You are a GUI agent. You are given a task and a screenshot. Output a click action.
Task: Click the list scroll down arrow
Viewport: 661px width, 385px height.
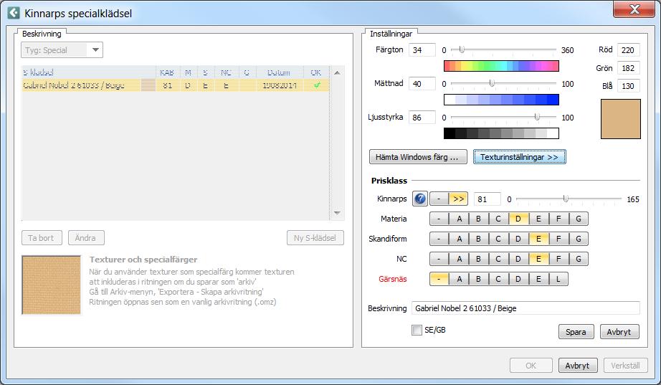[337, 213]
